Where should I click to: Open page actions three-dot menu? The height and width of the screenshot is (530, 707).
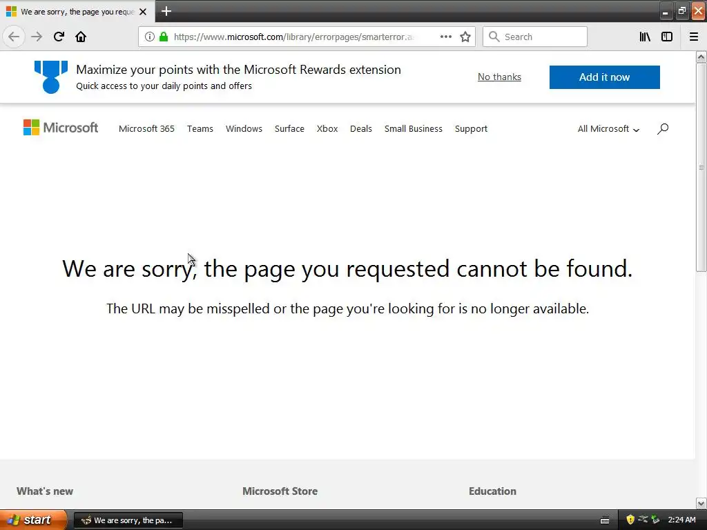pos(445,37)
